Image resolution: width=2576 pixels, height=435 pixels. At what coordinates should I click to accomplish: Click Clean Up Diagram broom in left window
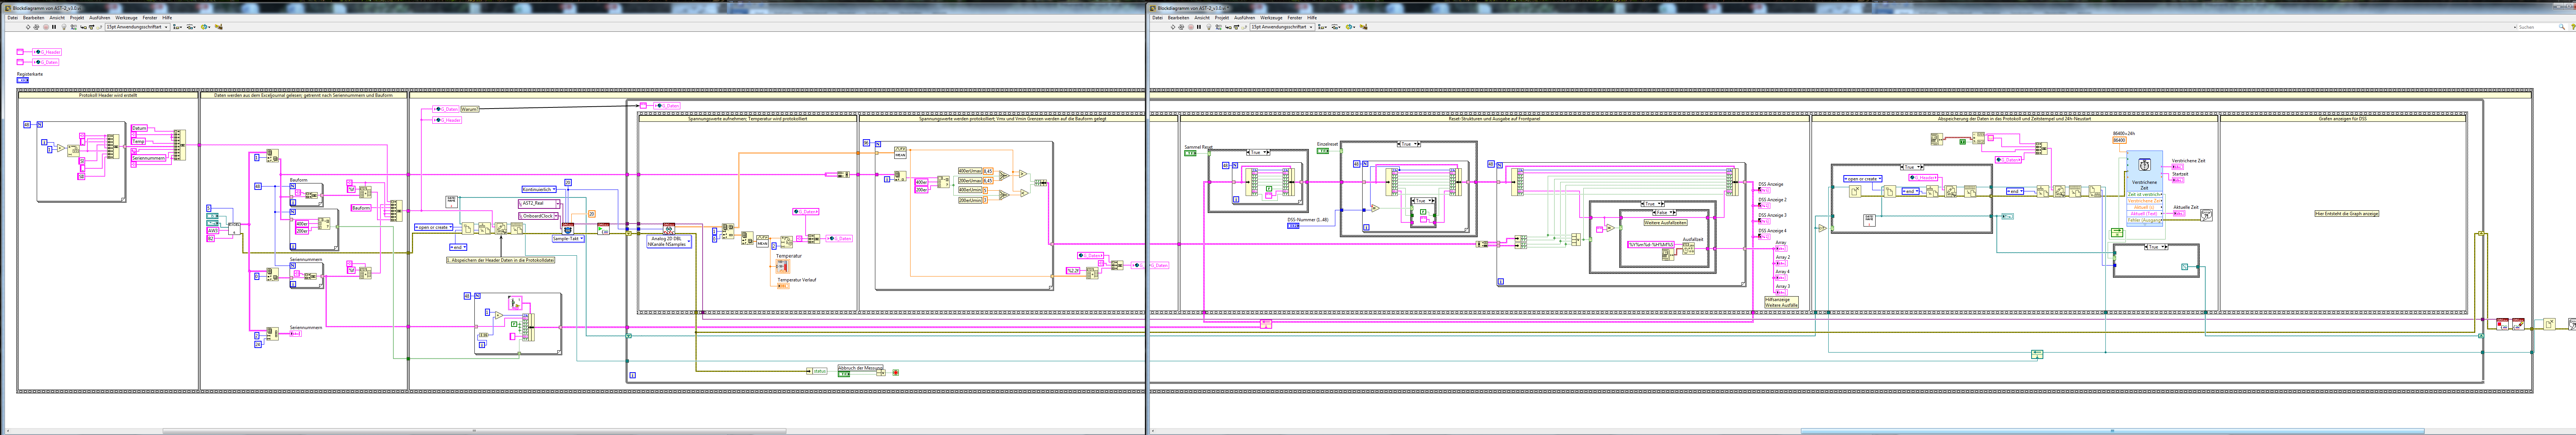pyautogui.click(x=219, y=27)
